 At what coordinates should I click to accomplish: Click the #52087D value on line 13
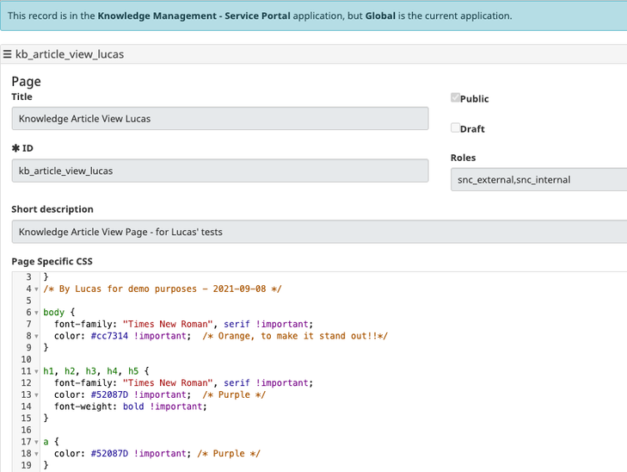109,394
